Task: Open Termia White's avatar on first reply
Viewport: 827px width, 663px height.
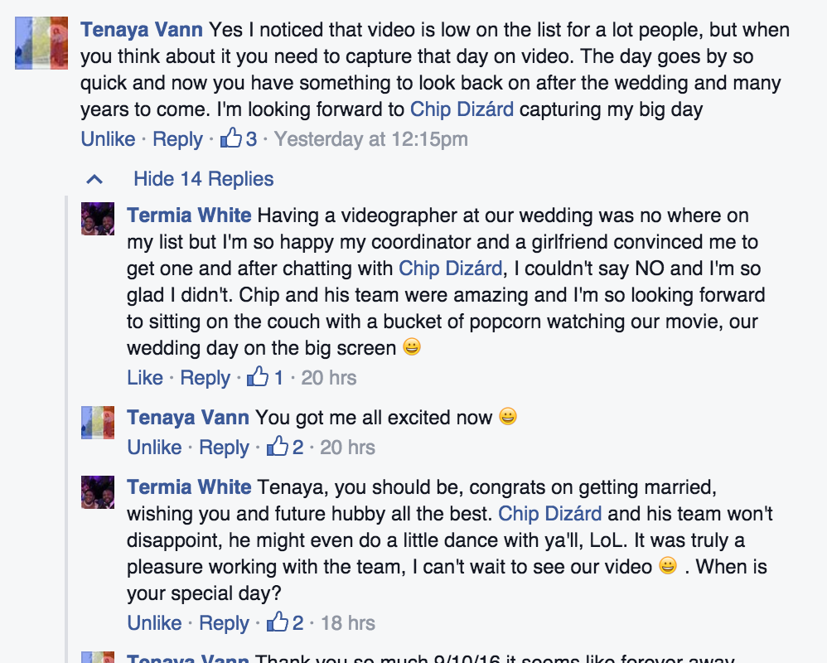Action: point(98,219)
